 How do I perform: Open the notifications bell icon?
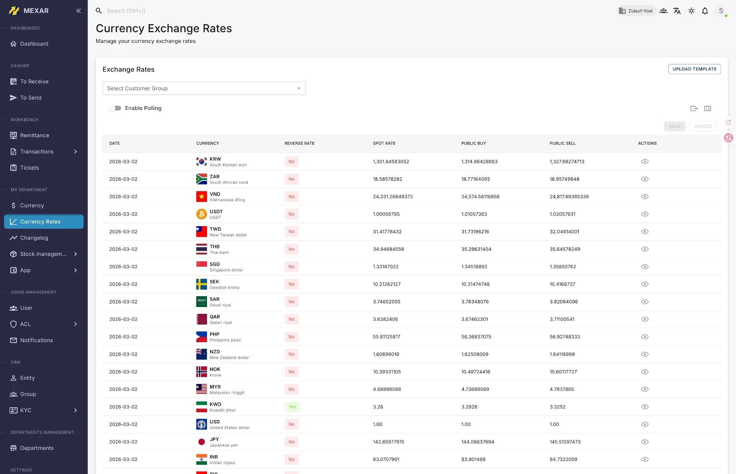[705, 11]
